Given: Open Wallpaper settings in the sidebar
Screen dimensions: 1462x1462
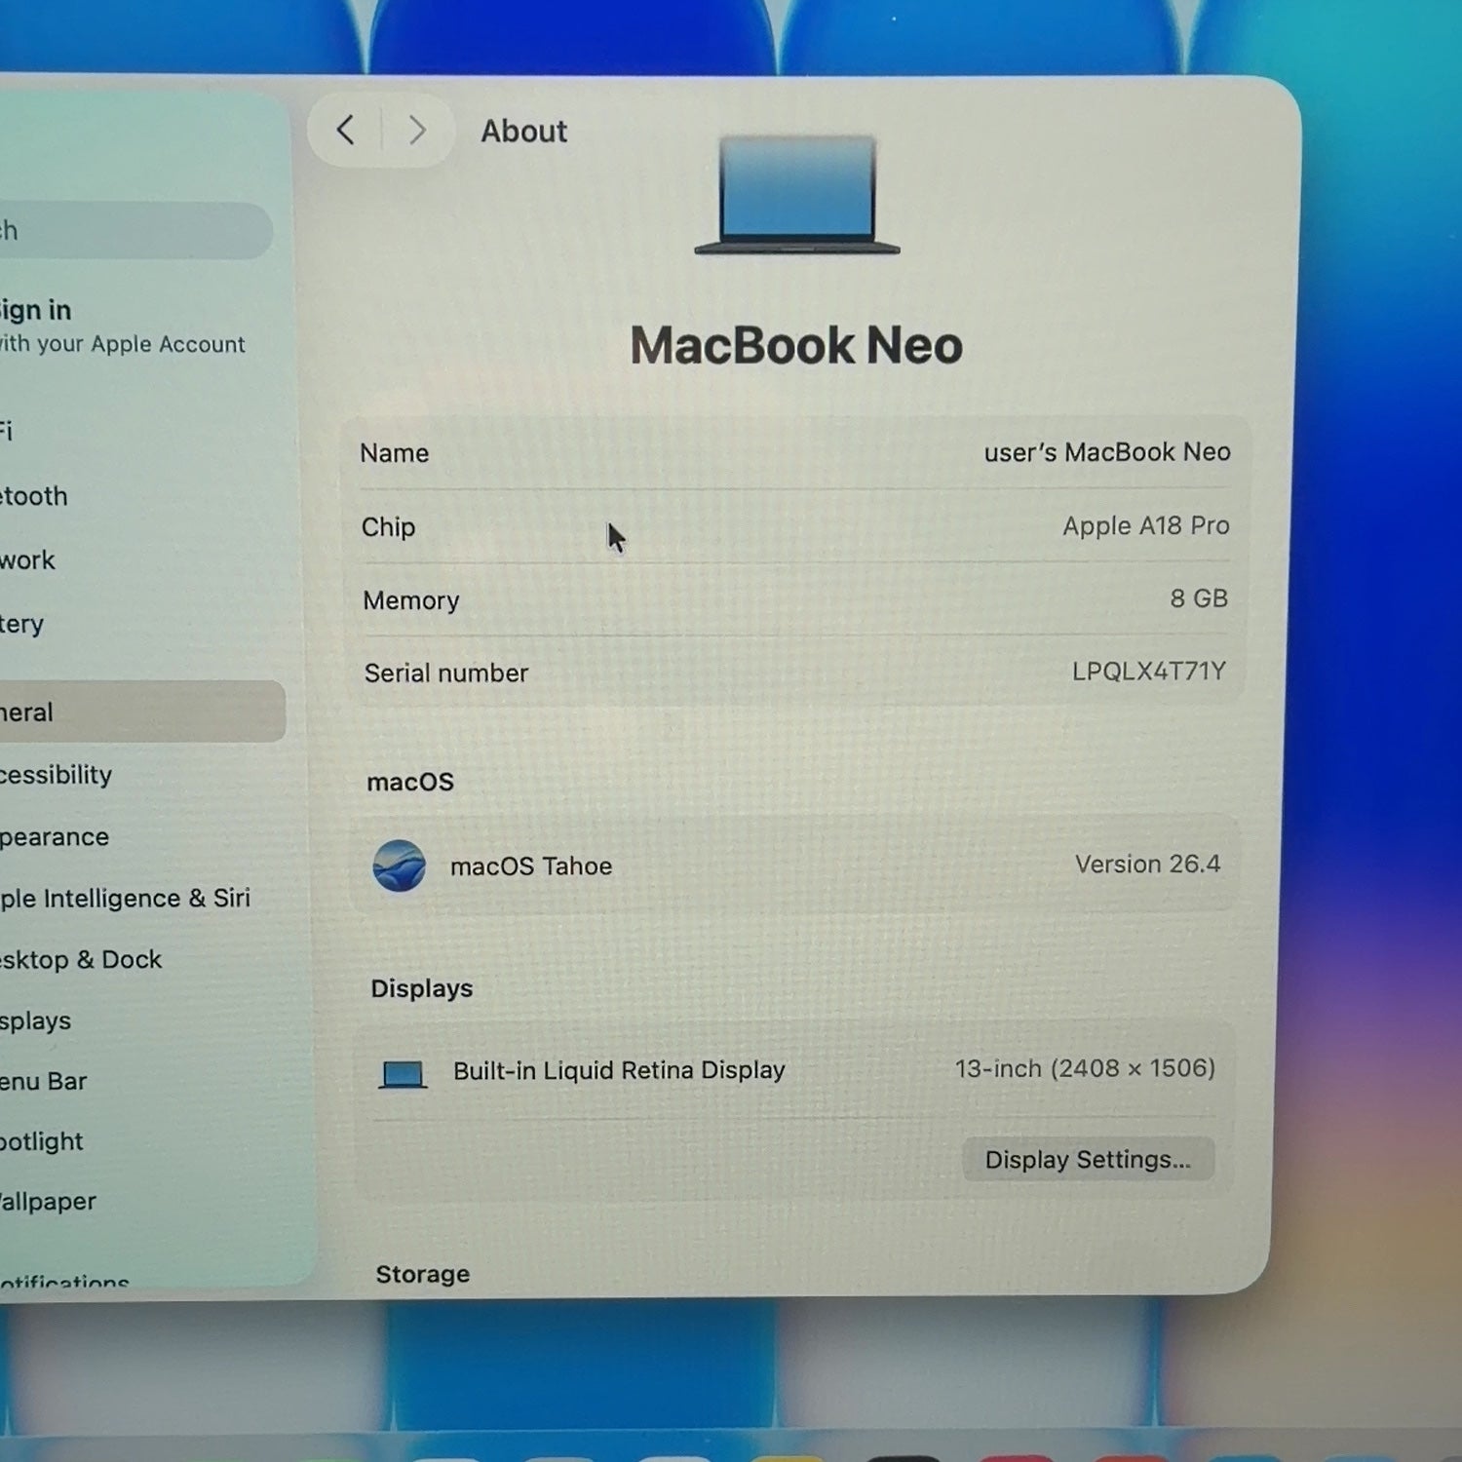Looking at the screenshot, I should point(48,1201).
